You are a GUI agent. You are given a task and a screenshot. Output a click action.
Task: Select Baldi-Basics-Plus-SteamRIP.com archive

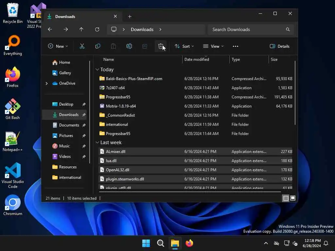point(195,78)
